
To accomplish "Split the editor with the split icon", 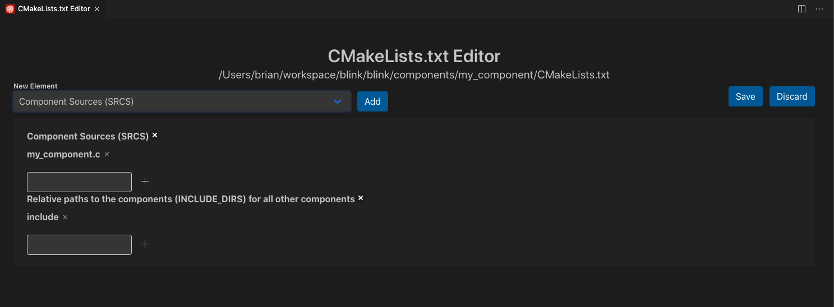I will [x=802, y=9].
